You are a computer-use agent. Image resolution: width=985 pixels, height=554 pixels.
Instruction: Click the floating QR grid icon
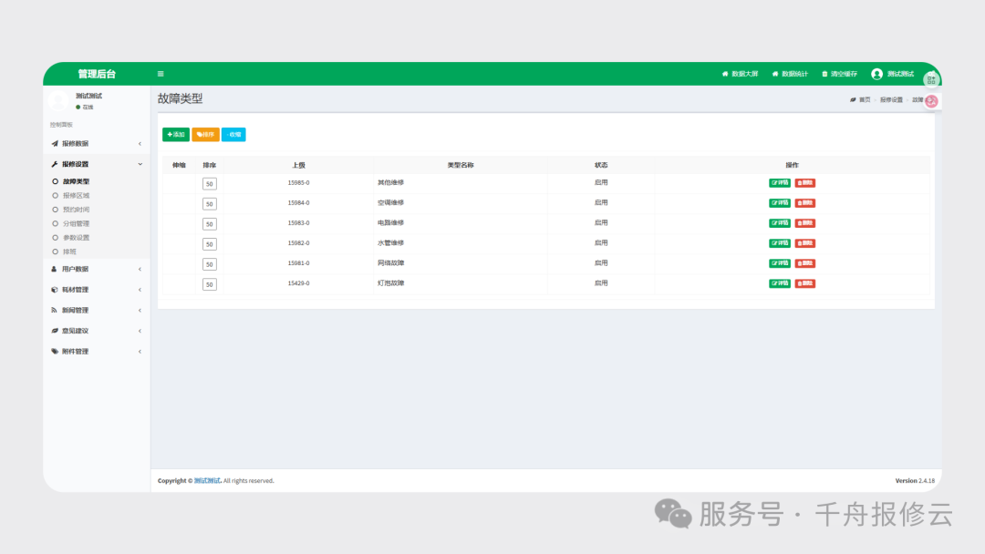pyautogui.click(x=931, y=80)
